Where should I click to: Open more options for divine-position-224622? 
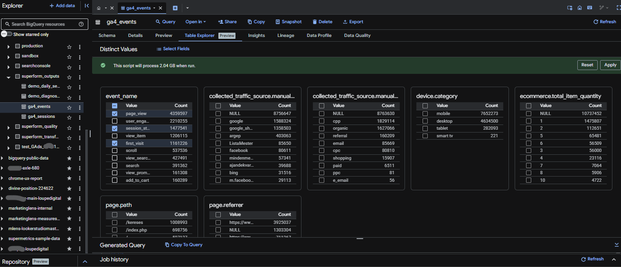tap(80, 188)
